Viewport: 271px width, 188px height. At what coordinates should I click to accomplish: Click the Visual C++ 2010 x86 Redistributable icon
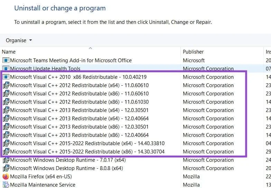(6, 77)
